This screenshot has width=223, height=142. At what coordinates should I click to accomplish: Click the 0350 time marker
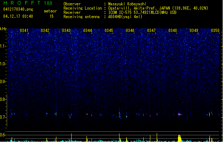point(215,31)
